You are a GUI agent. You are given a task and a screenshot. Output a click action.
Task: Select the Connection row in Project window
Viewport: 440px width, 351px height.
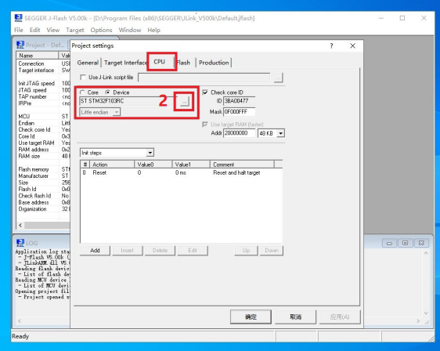coord(43,63)
